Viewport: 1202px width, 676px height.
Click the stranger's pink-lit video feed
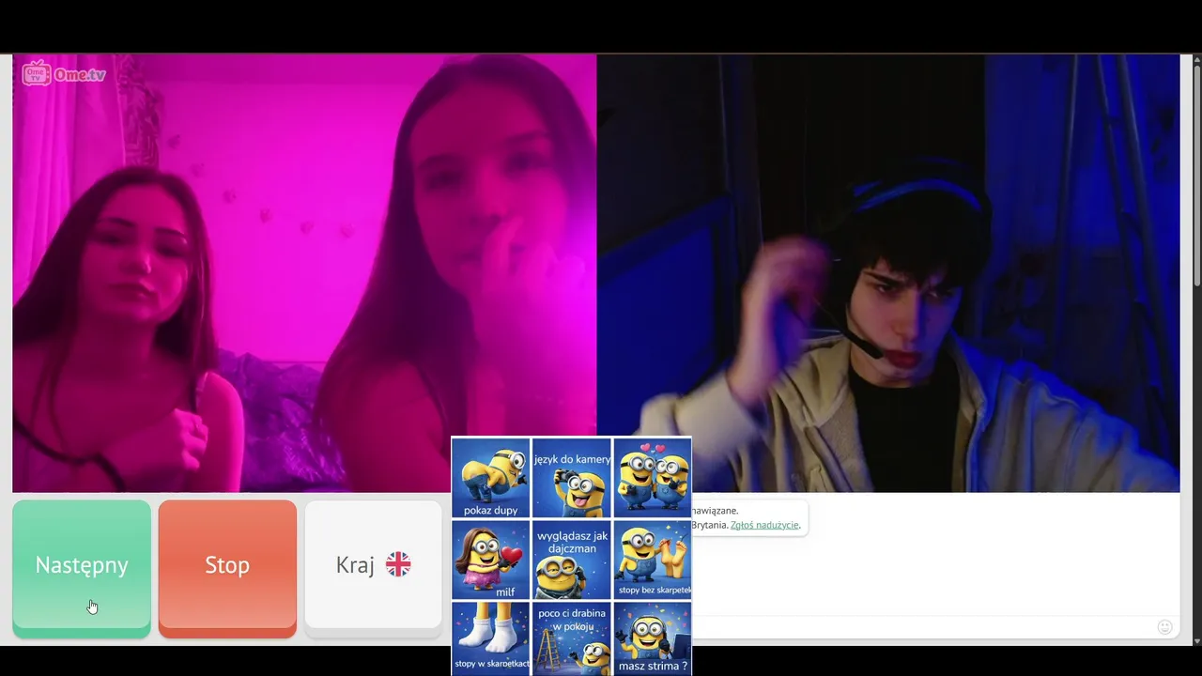click(304, 272)
